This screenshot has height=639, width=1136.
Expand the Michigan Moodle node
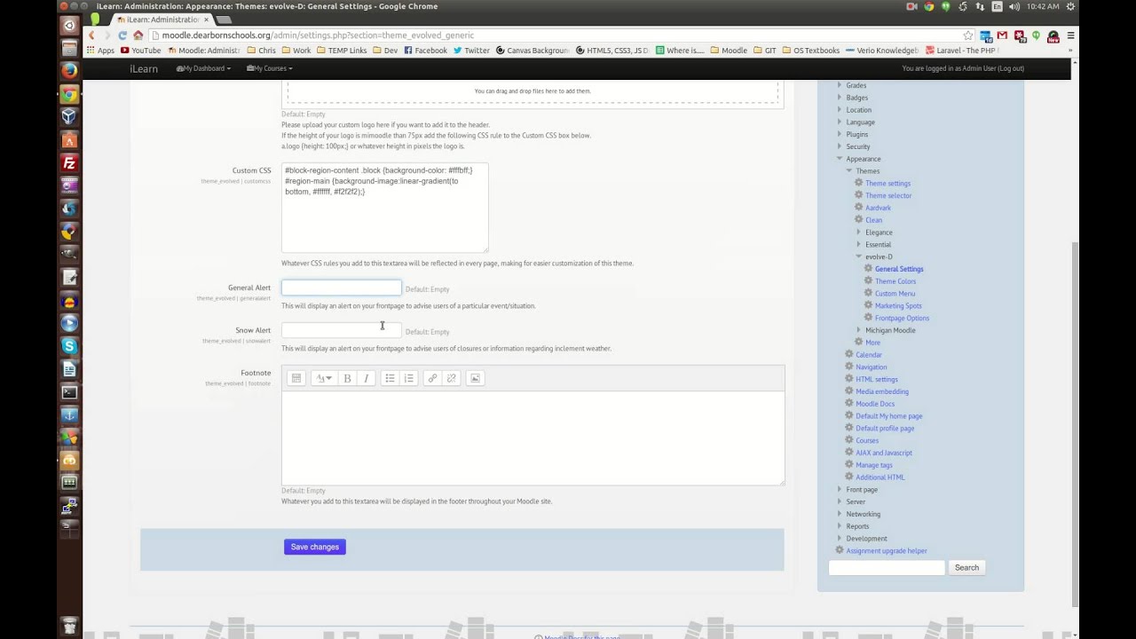pos(858,330)
